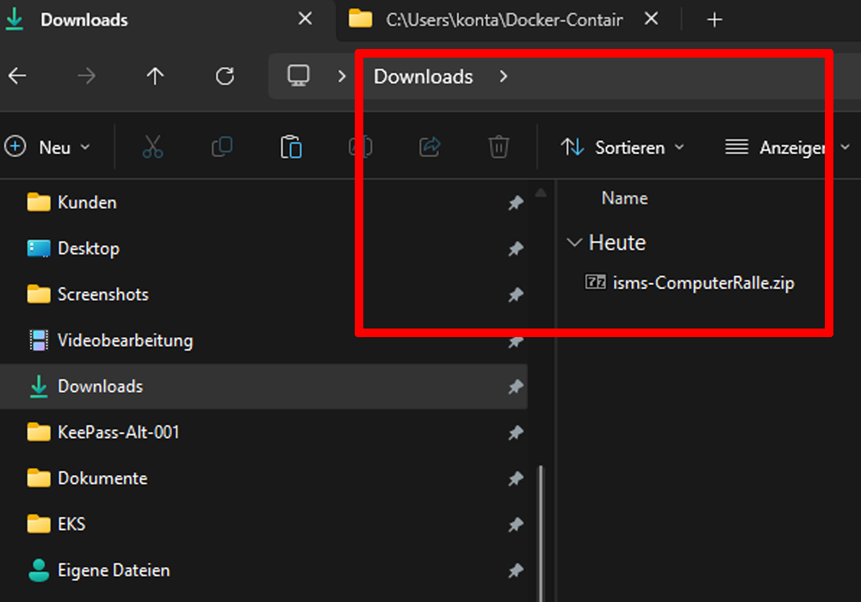861x602 pixels.
Task: Open the rename icon in the toolbar
Action: point(360,147)
